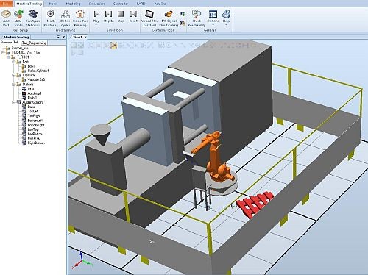The width and height of the screenshot is (368, 275).
Task: Select the LeftTop auxiliary station
Action: pyautogui.click(x=33, y=129)
